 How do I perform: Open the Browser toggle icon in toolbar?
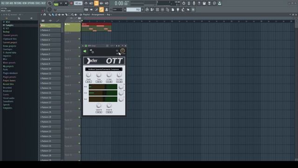168,9
